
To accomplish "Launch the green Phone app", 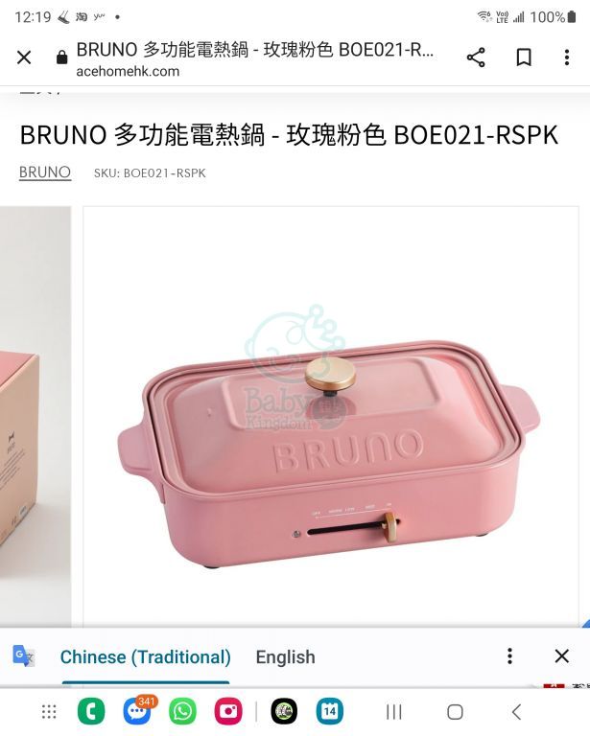I will tap(91, 712).
